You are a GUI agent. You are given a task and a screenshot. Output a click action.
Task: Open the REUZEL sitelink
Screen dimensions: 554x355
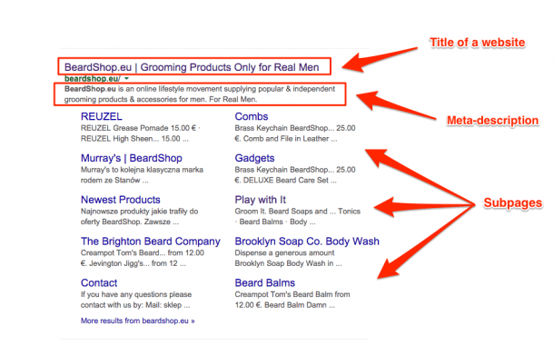click(x=102, y=116)
